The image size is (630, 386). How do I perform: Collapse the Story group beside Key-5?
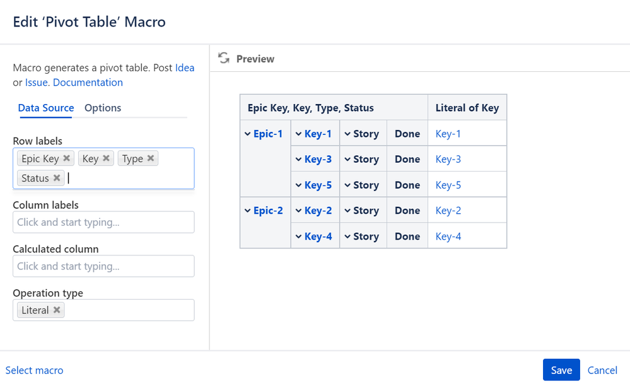coord(347,185)
